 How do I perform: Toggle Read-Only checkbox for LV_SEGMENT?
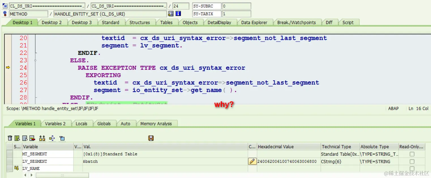click(x=412, y=161)
